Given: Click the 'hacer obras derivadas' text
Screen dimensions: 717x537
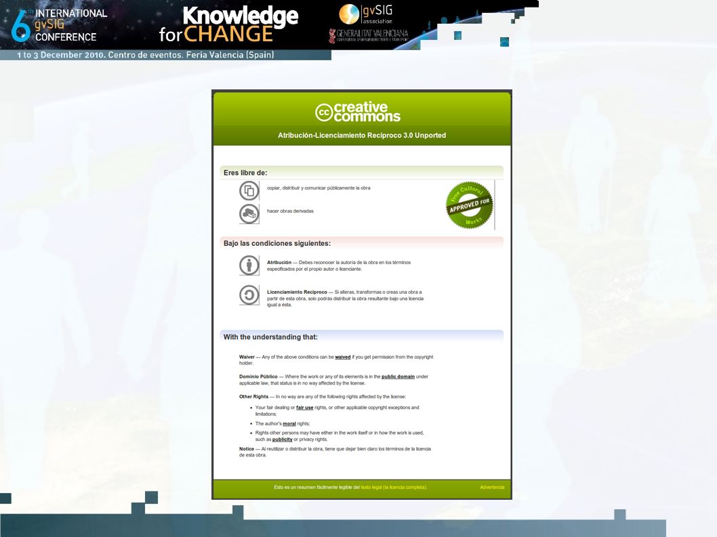Looking at the screenshot, I should (x=290, y=211).
